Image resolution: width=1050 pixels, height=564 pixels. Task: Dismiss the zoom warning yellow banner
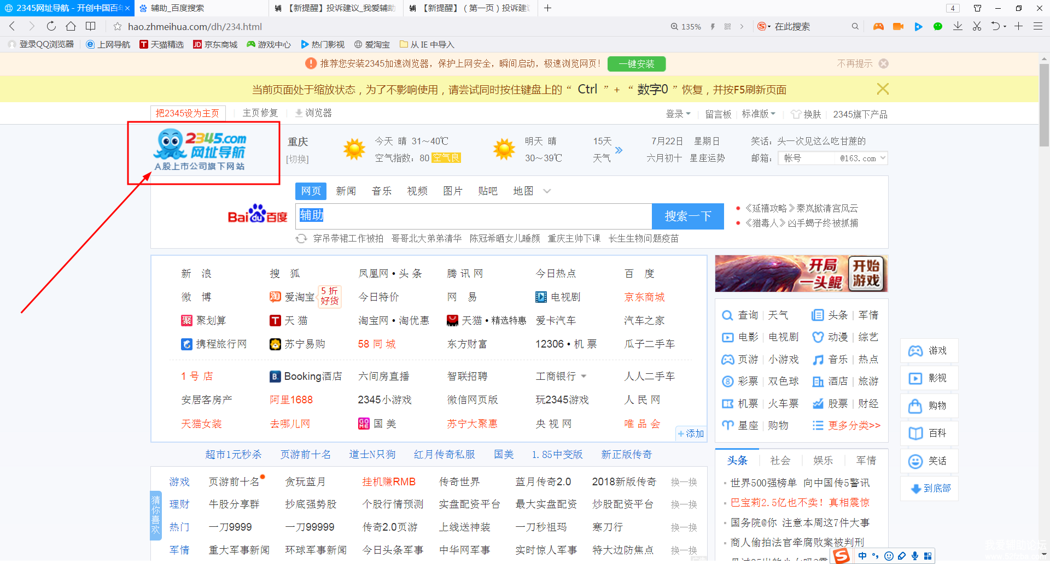point(882,89)
